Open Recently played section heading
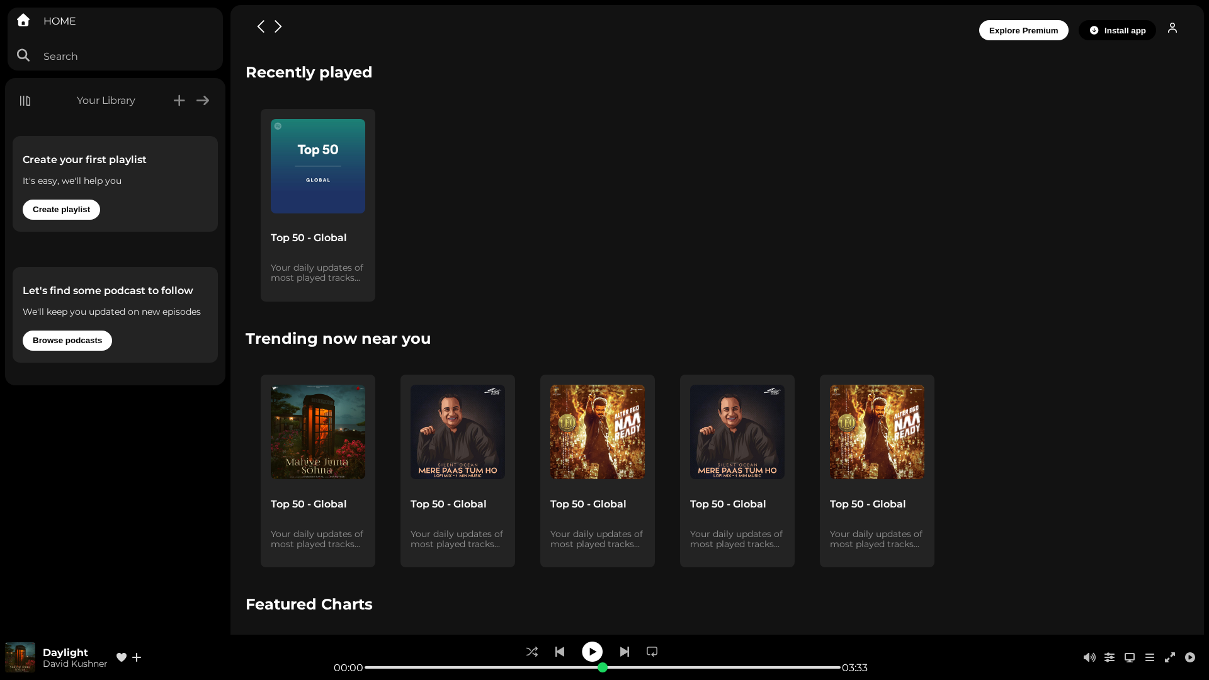1209x680 pixels. pos(309,72)
